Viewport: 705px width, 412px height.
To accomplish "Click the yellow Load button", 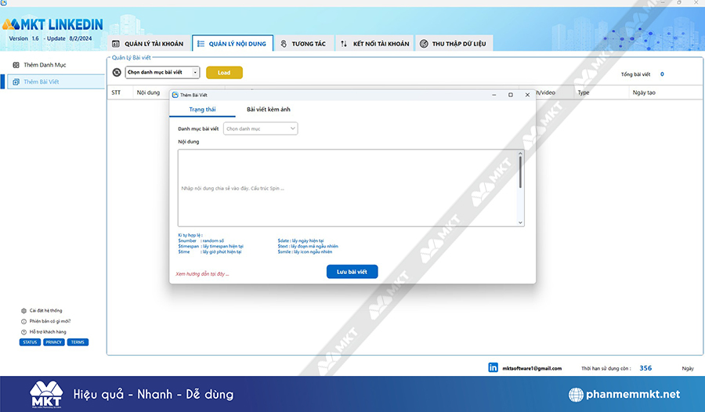I will [224, 72].
